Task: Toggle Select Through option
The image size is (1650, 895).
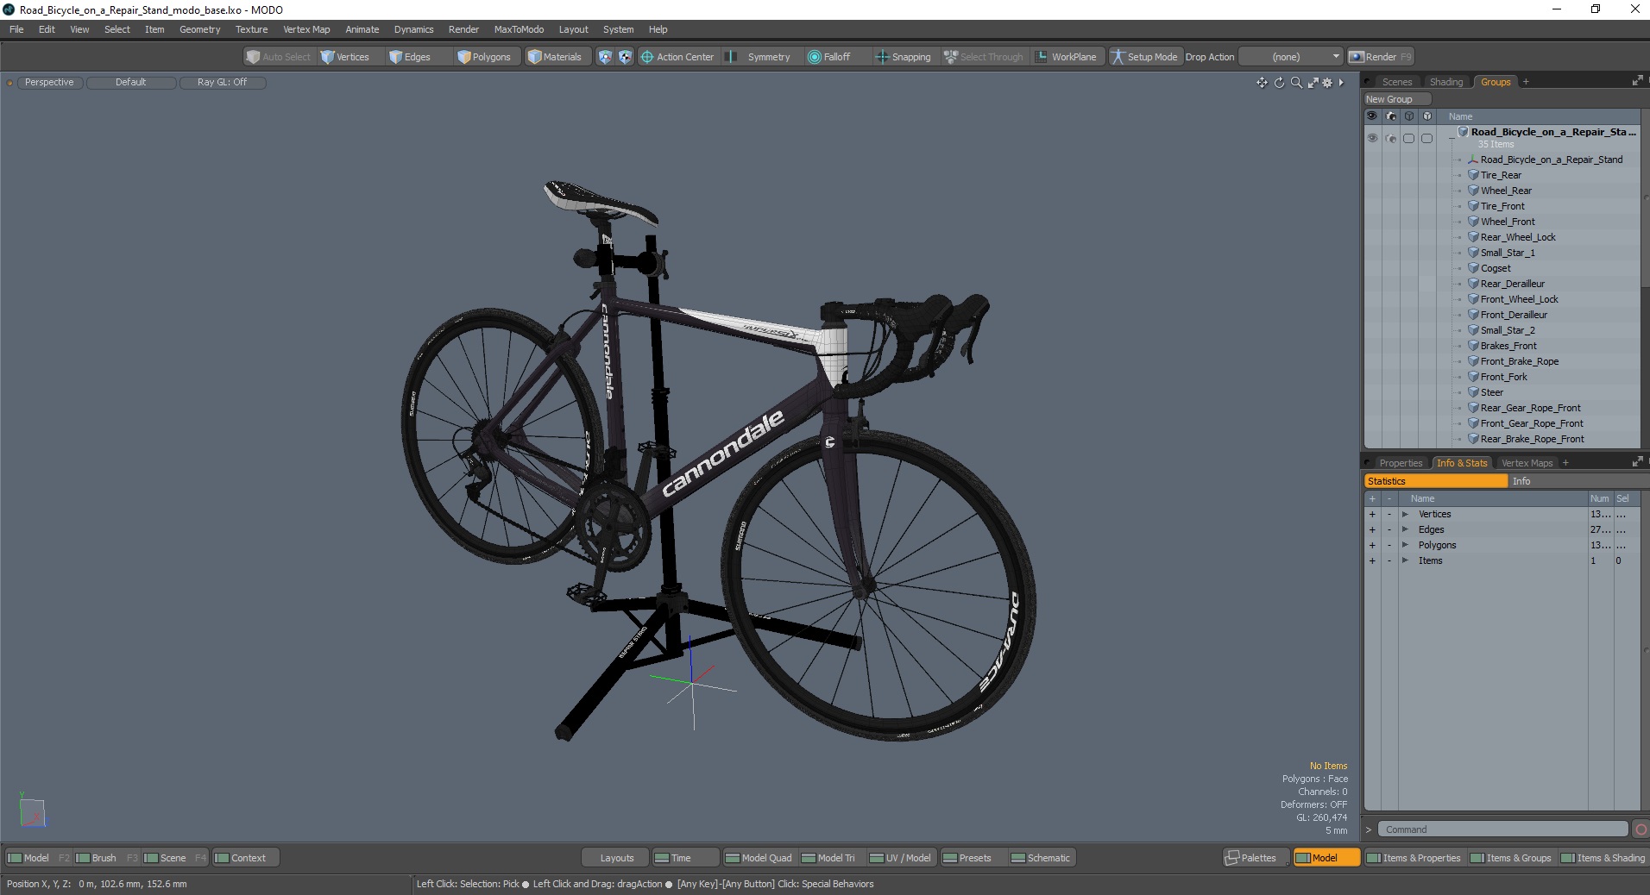Action: tap(983, 57)
